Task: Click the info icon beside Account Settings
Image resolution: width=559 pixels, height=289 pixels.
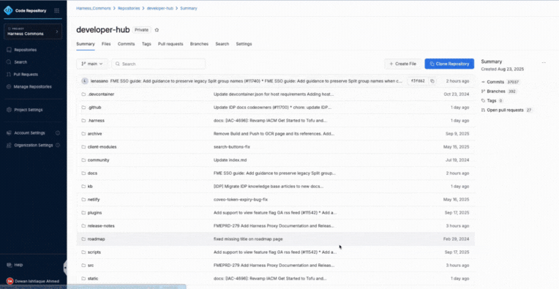Action: pos(58,133)
